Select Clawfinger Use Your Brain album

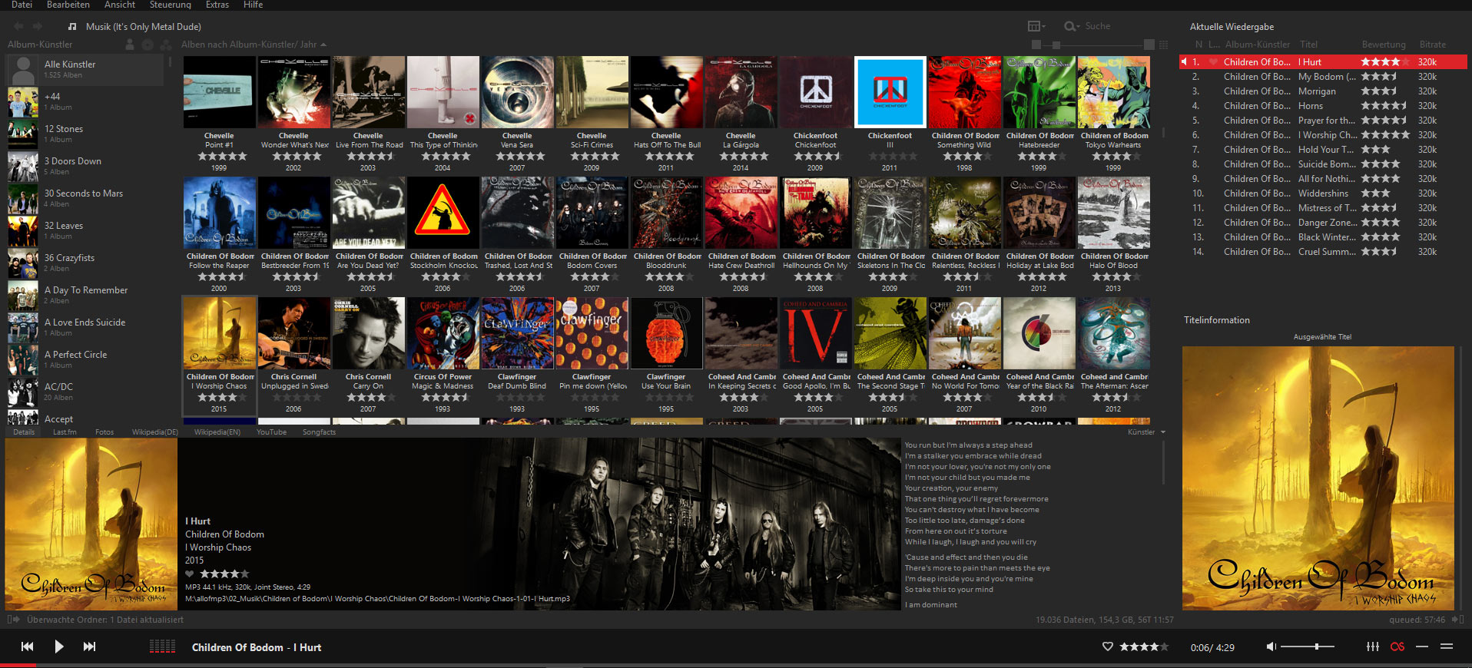pyautogui.click(x=666, y=333)
